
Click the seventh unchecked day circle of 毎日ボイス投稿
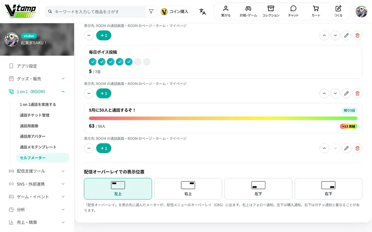pos(147,62)
